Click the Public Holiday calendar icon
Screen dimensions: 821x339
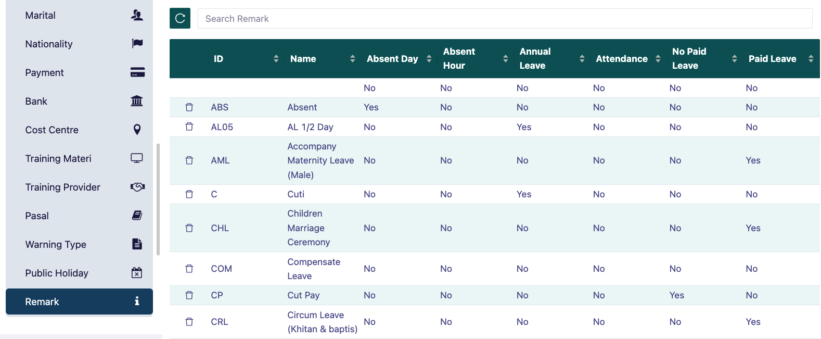pyautogui.click(x=137, y=273)
